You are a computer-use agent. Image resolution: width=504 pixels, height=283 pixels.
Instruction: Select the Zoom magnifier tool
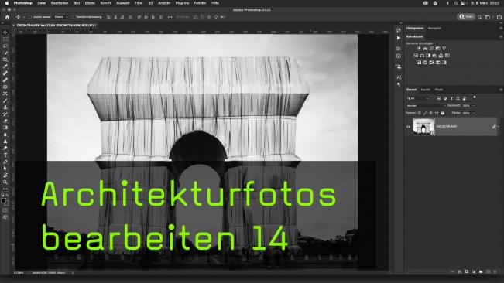(x=5, y=182)
